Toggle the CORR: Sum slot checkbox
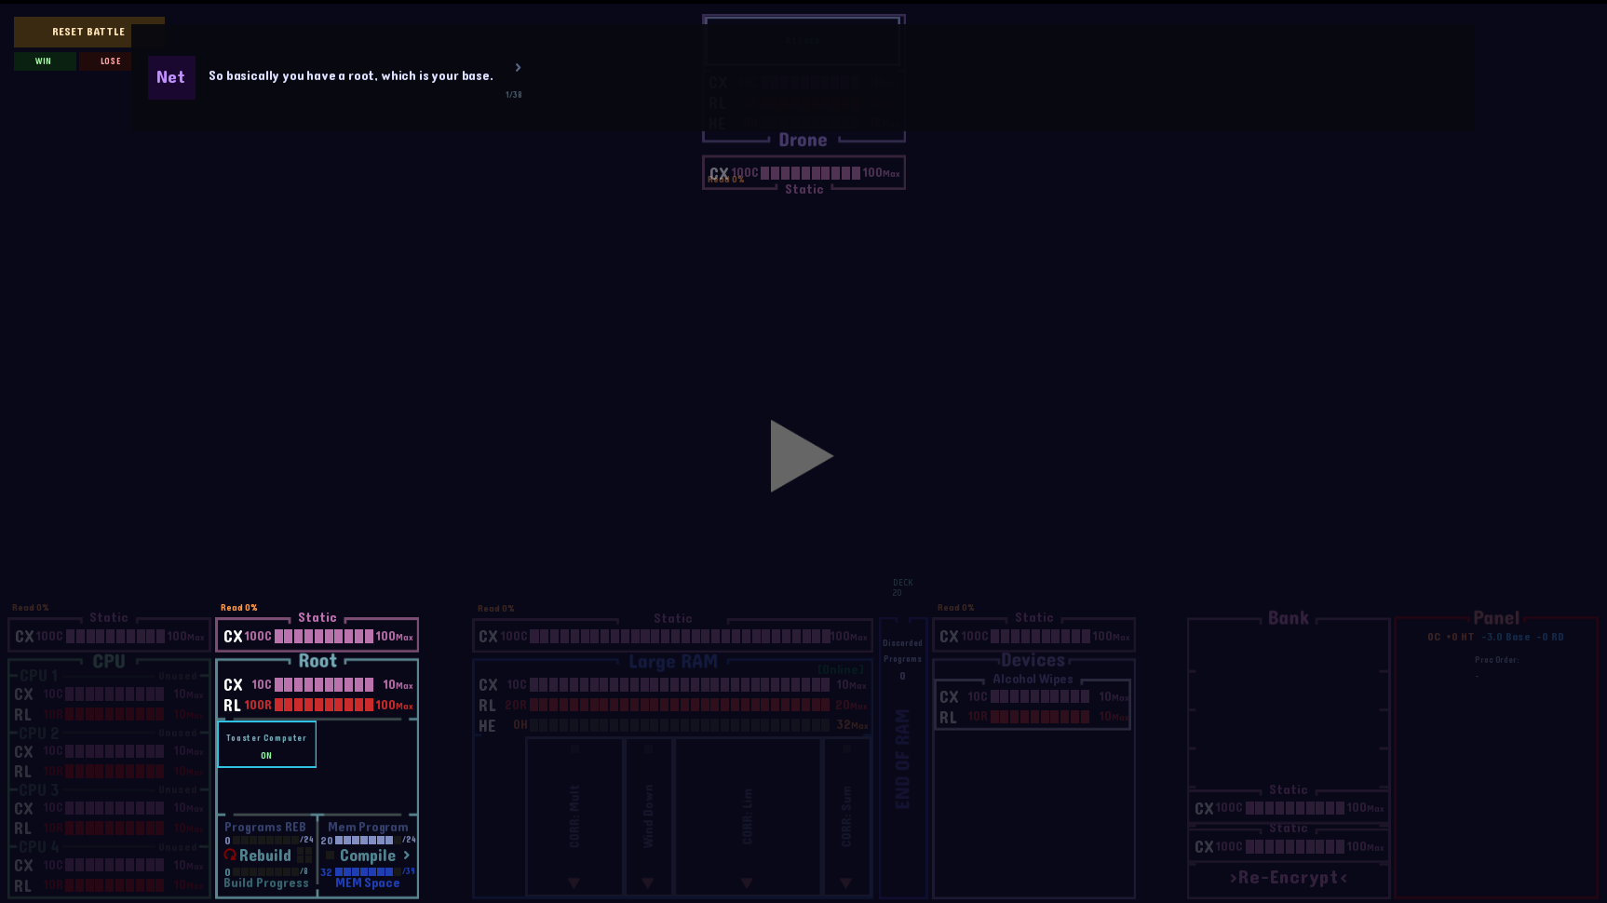This screenshot has width=1607, height=903. [846, 749]
